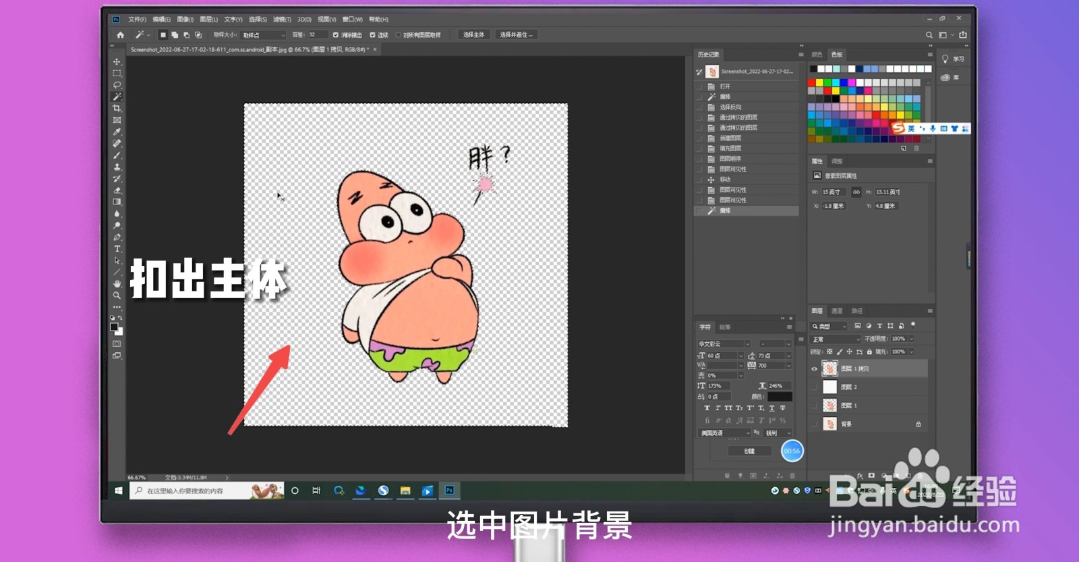Select the Horizontal Type tool
The height and width of the screenshot is (562, 1079).
(117, 249)
